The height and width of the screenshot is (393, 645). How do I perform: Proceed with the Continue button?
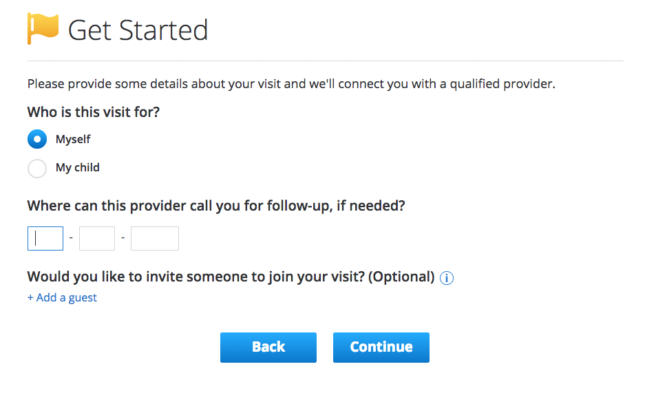381,348
